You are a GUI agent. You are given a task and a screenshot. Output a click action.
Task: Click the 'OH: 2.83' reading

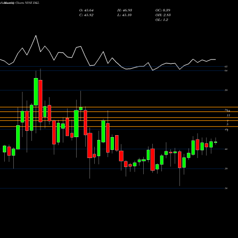click(x=163, y=15)
